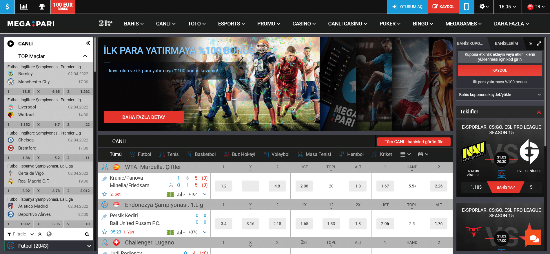Open the trophy results icon

click(42, 7)
